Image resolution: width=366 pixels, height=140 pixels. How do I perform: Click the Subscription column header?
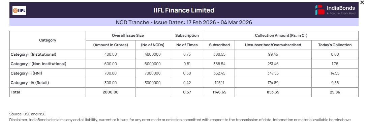click(x=187, y=35)
